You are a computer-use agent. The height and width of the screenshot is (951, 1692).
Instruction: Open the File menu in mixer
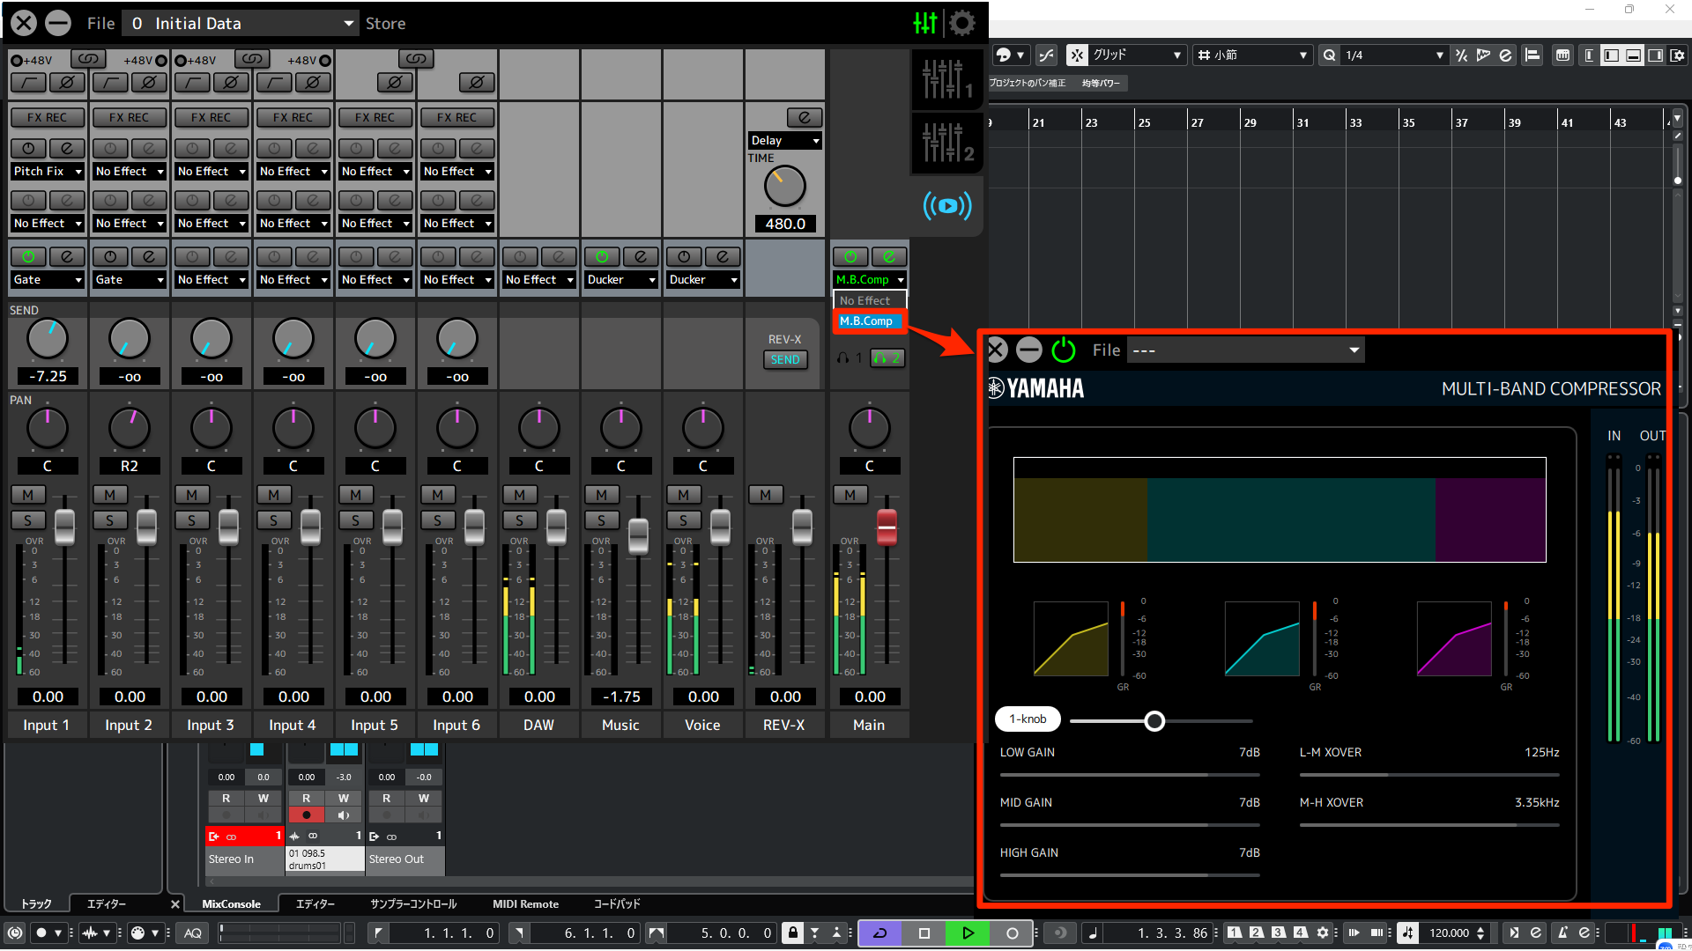pyautogui.click(x=100, y=23)
